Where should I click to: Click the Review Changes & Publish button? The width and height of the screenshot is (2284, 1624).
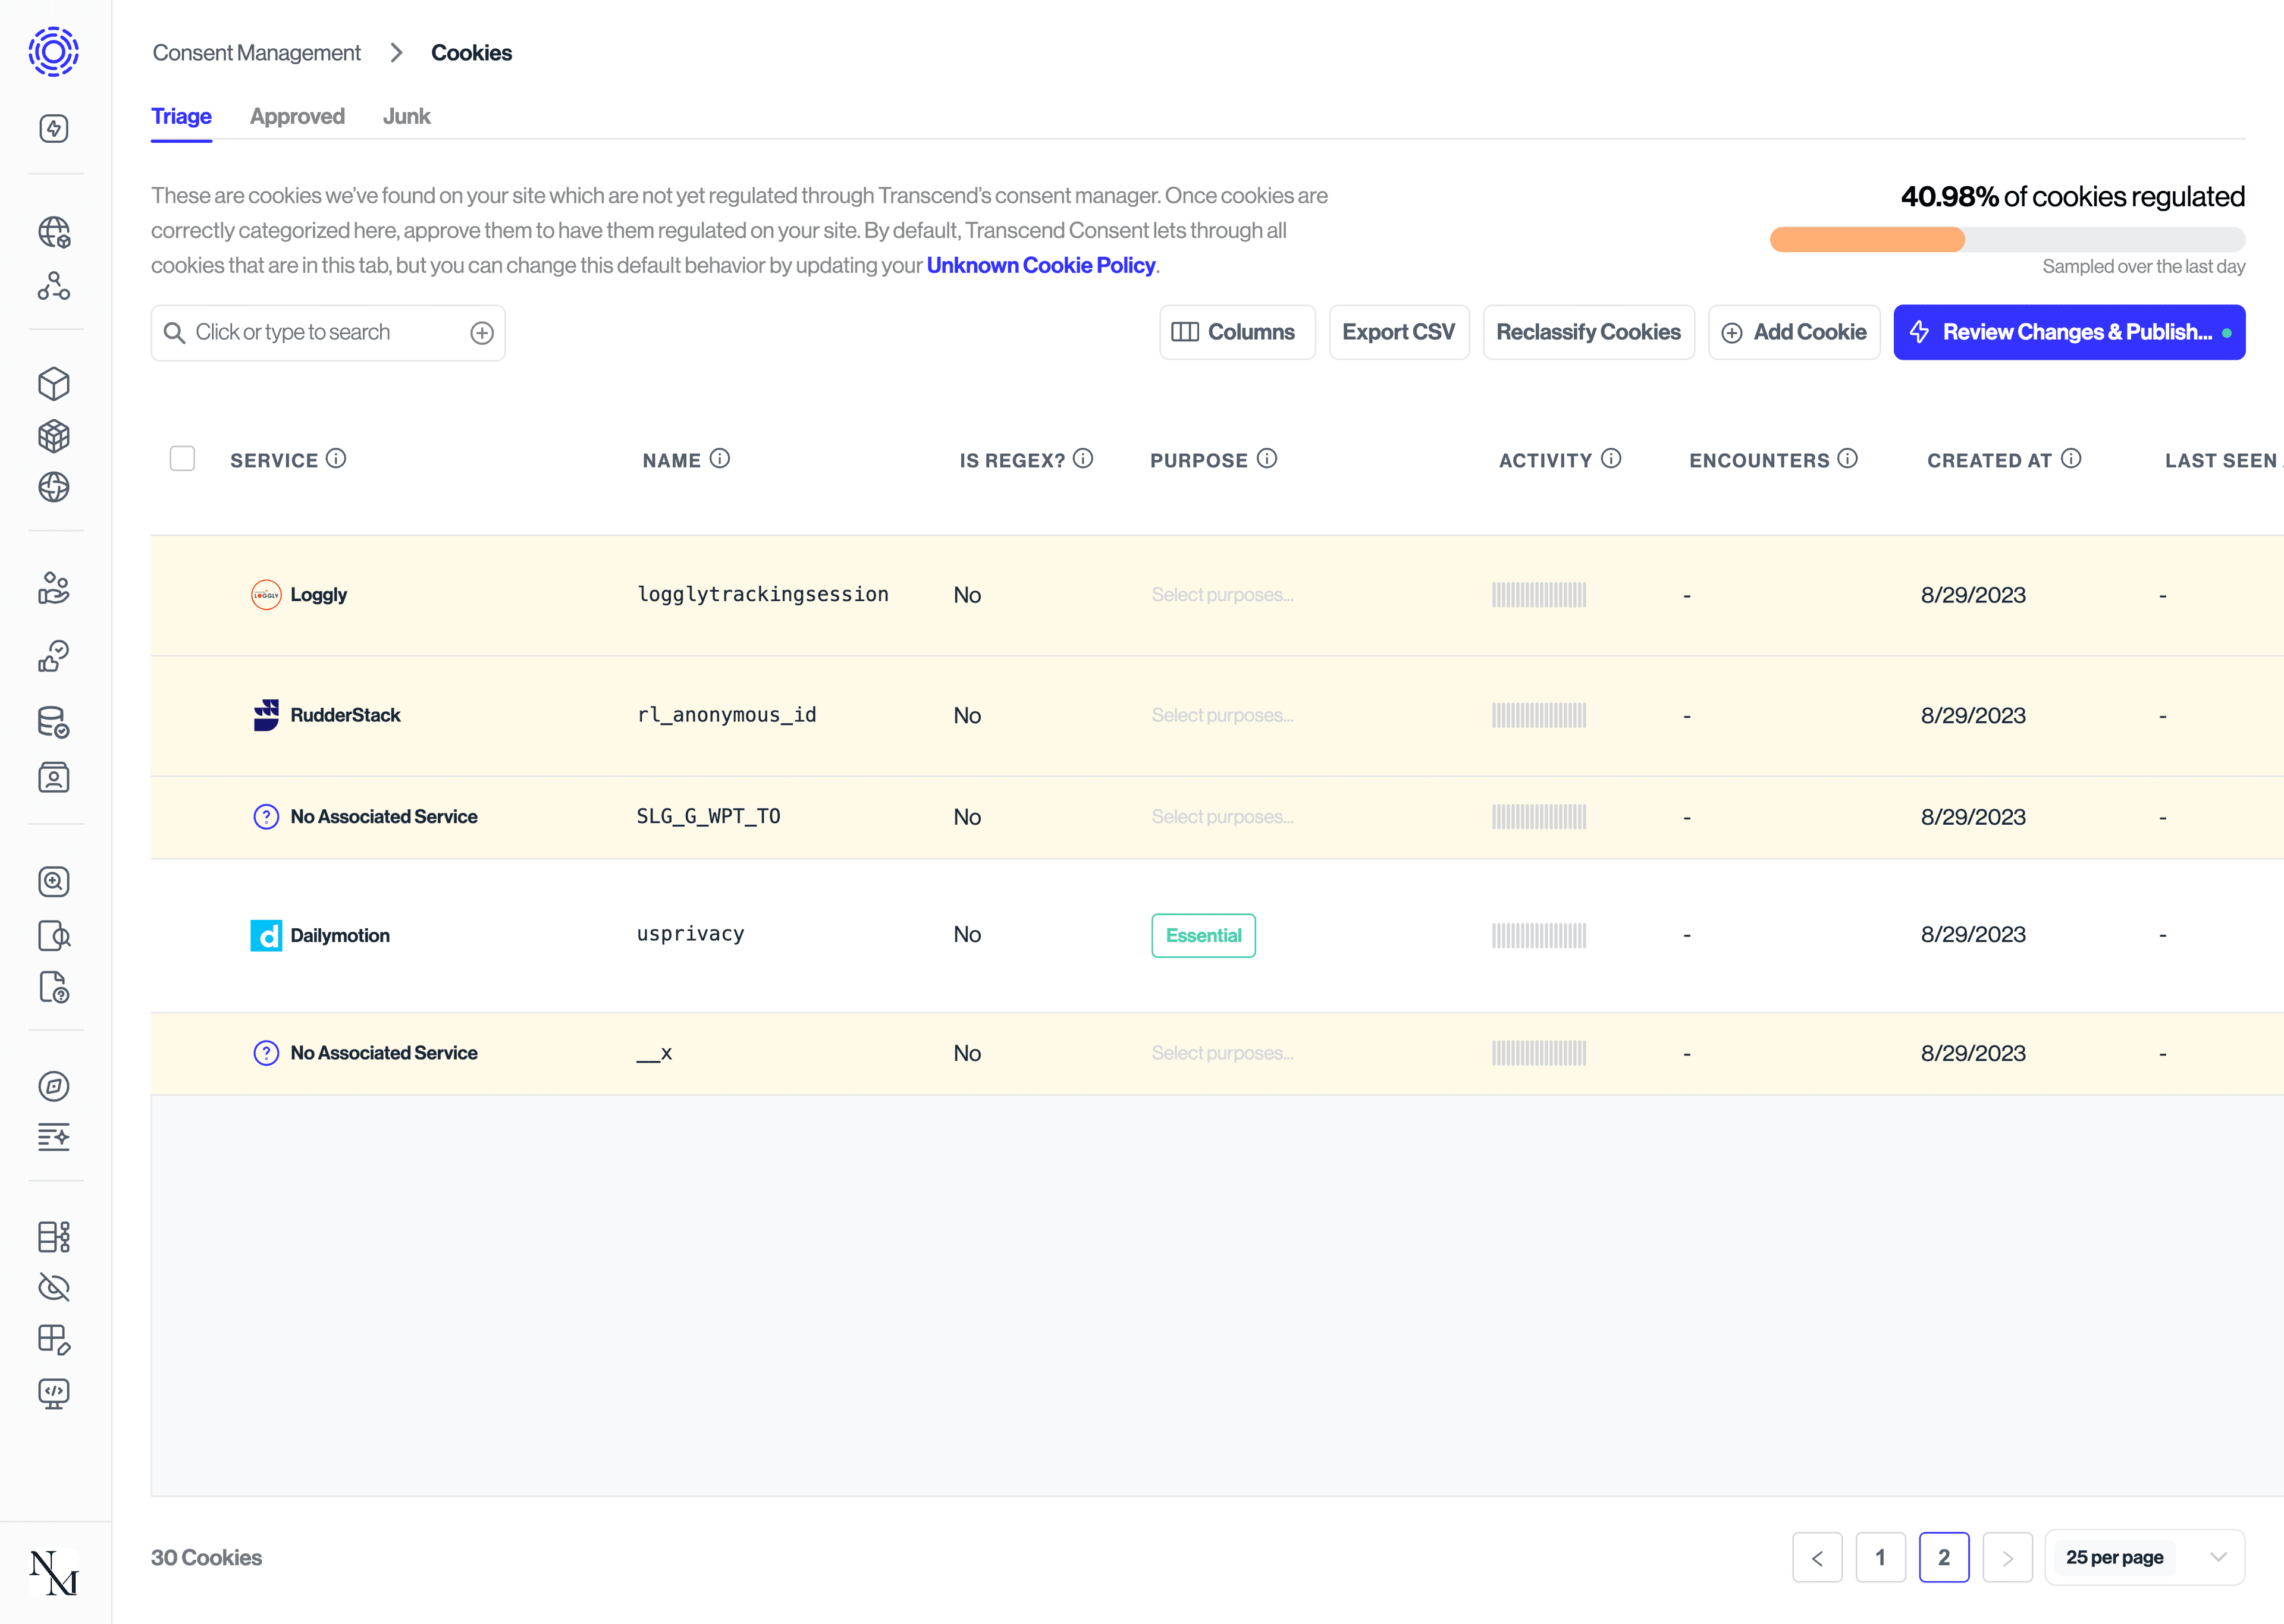[x=2068, y=332]
